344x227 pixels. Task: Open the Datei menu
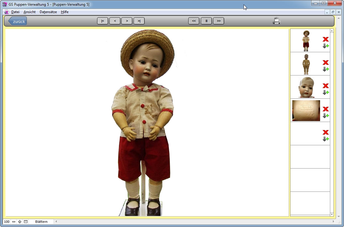coord(15,12)
